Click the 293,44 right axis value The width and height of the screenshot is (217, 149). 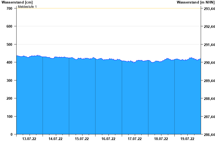click(x=209, y=9)
